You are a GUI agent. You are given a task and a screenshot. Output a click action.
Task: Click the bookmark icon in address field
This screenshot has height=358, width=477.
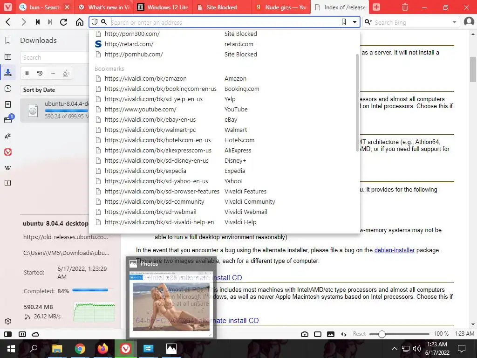(x=343, y=22)
